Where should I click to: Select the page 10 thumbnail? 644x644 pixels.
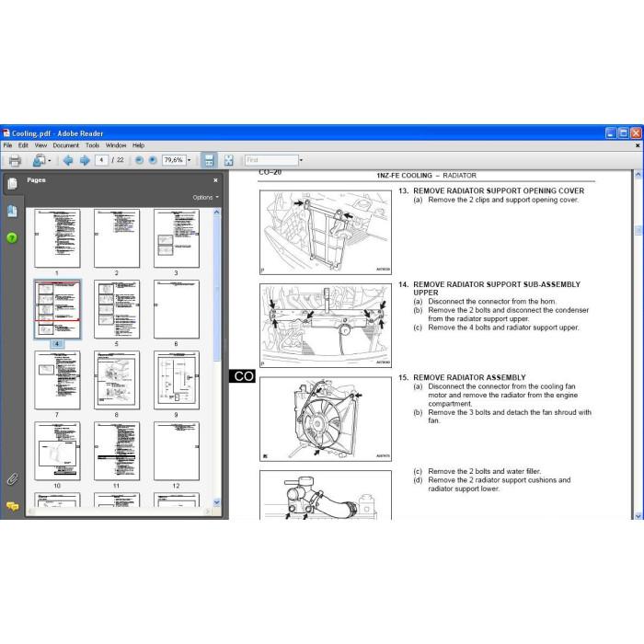tap(57, 451)
